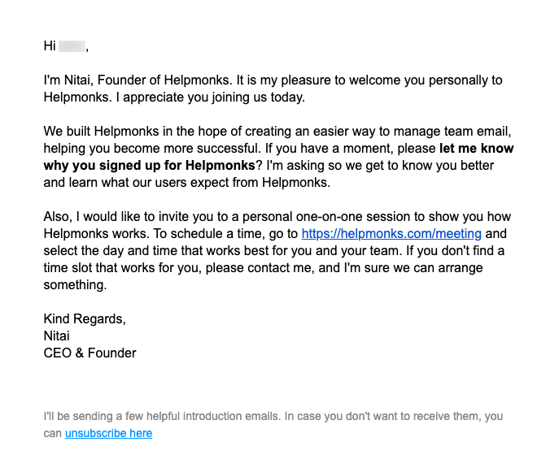Click 'I'm Nitai, Founder of Helpmonks' sentence
Viewport: 559px width, 472px height.
[x=138, y=80]
